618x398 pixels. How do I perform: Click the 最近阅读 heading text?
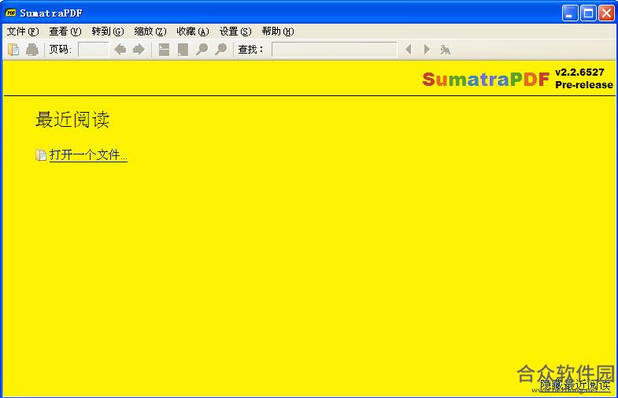(x=72, y=120)
